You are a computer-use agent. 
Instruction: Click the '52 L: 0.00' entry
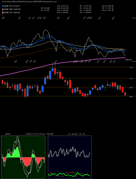45,10
